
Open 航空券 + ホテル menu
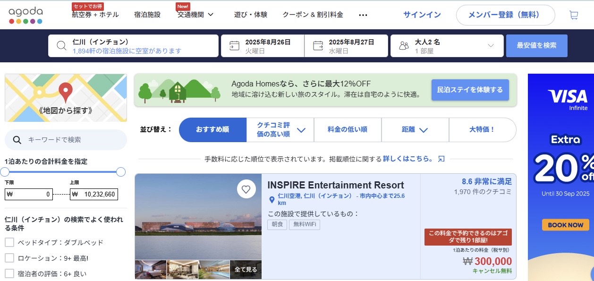click(x=95, y=15)
